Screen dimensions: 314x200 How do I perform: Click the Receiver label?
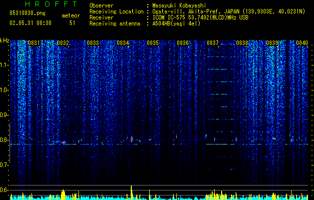pyautogui.click(x=101, y=17)
